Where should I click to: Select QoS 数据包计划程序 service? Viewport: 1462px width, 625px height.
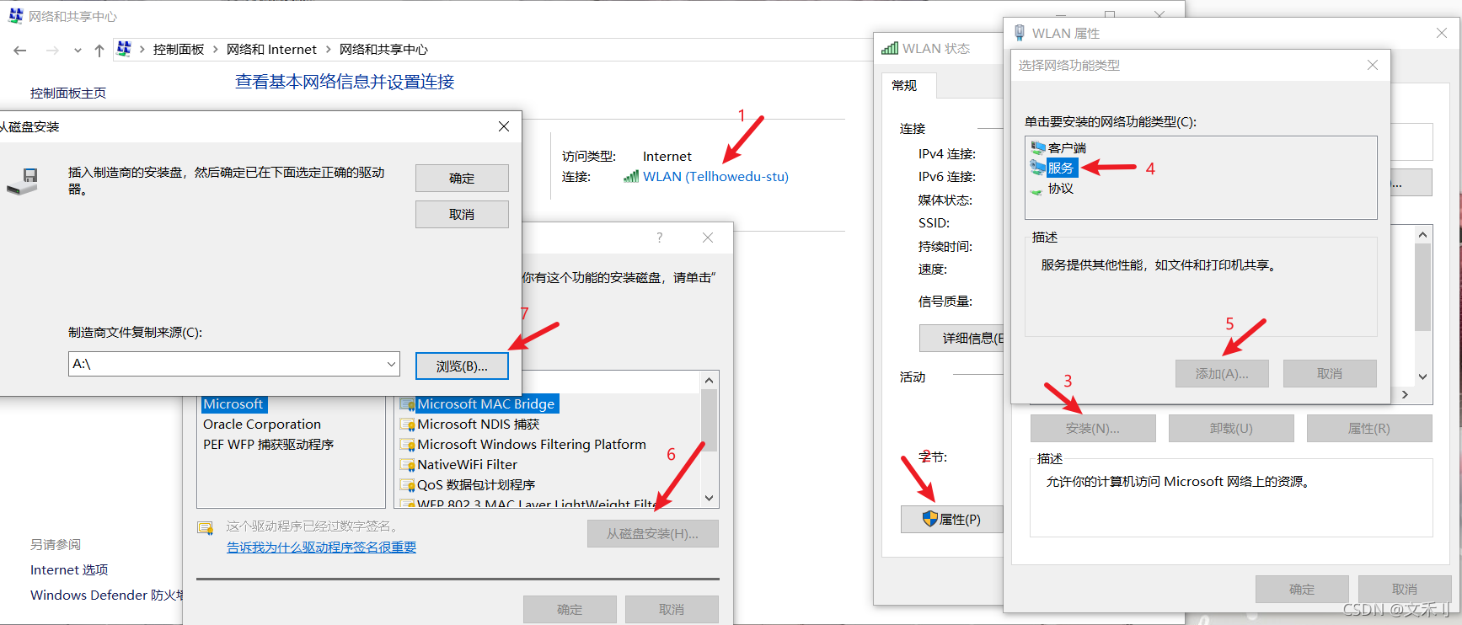click(x=476, y=485)
